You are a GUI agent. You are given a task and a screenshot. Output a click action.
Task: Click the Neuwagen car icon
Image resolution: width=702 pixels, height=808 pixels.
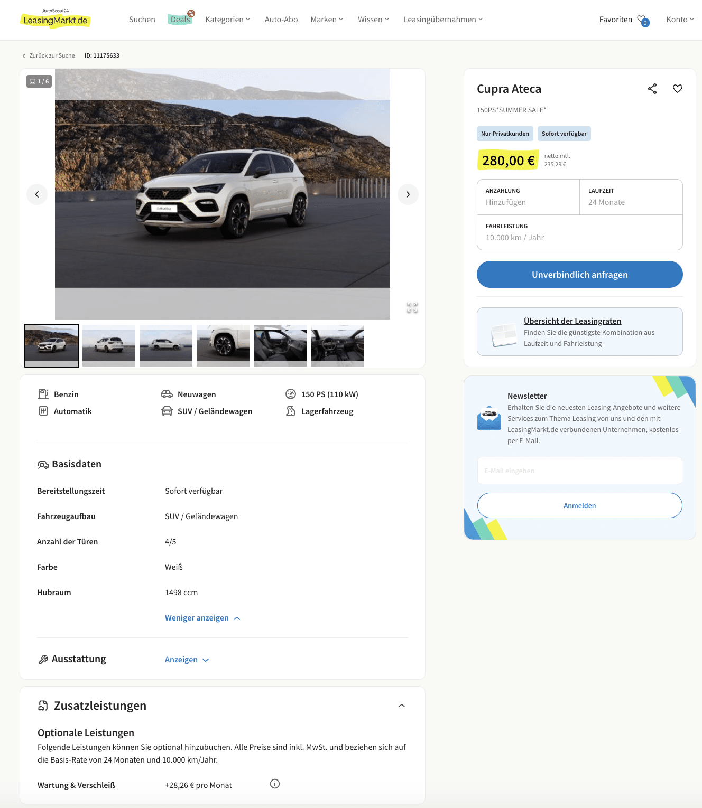pyautogui.click(x=167, y=394)
